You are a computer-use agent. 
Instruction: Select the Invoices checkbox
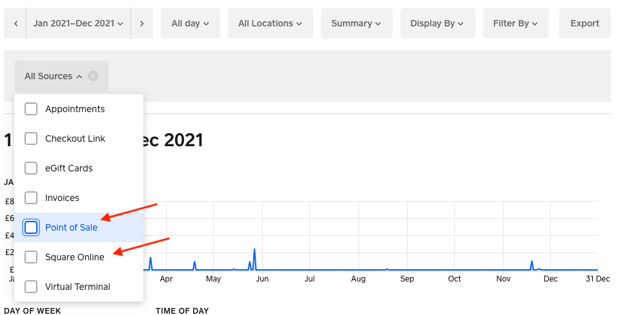pos(31,198)
